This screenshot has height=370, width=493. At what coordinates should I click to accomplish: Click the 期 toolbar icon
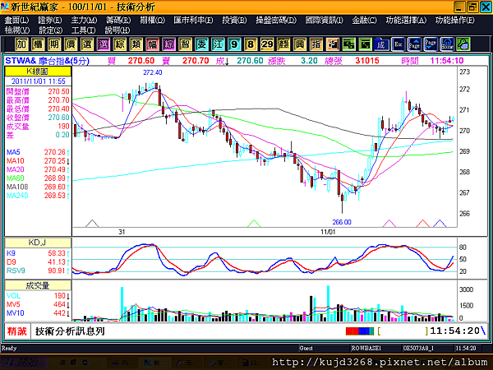pyautogui.click(x=54, y=44)
